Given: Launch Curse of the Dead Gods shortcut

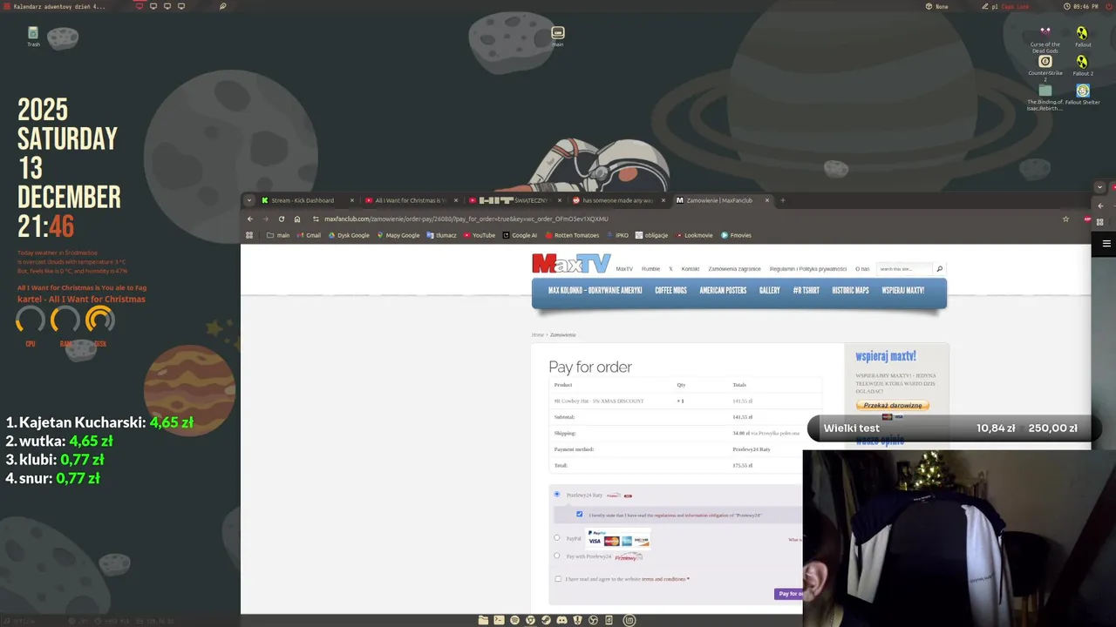Looking at the screenshot, I should click(1045, 39).
